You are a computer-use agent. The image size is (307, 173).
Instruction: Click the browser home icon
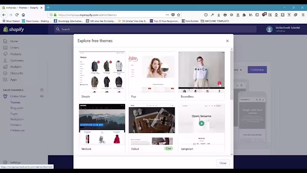click(x=23, y=15)
